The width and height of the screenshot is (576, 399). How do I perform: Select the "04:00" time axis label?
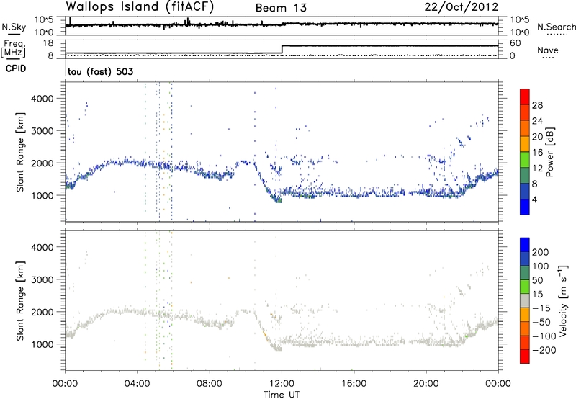(138, 384)
